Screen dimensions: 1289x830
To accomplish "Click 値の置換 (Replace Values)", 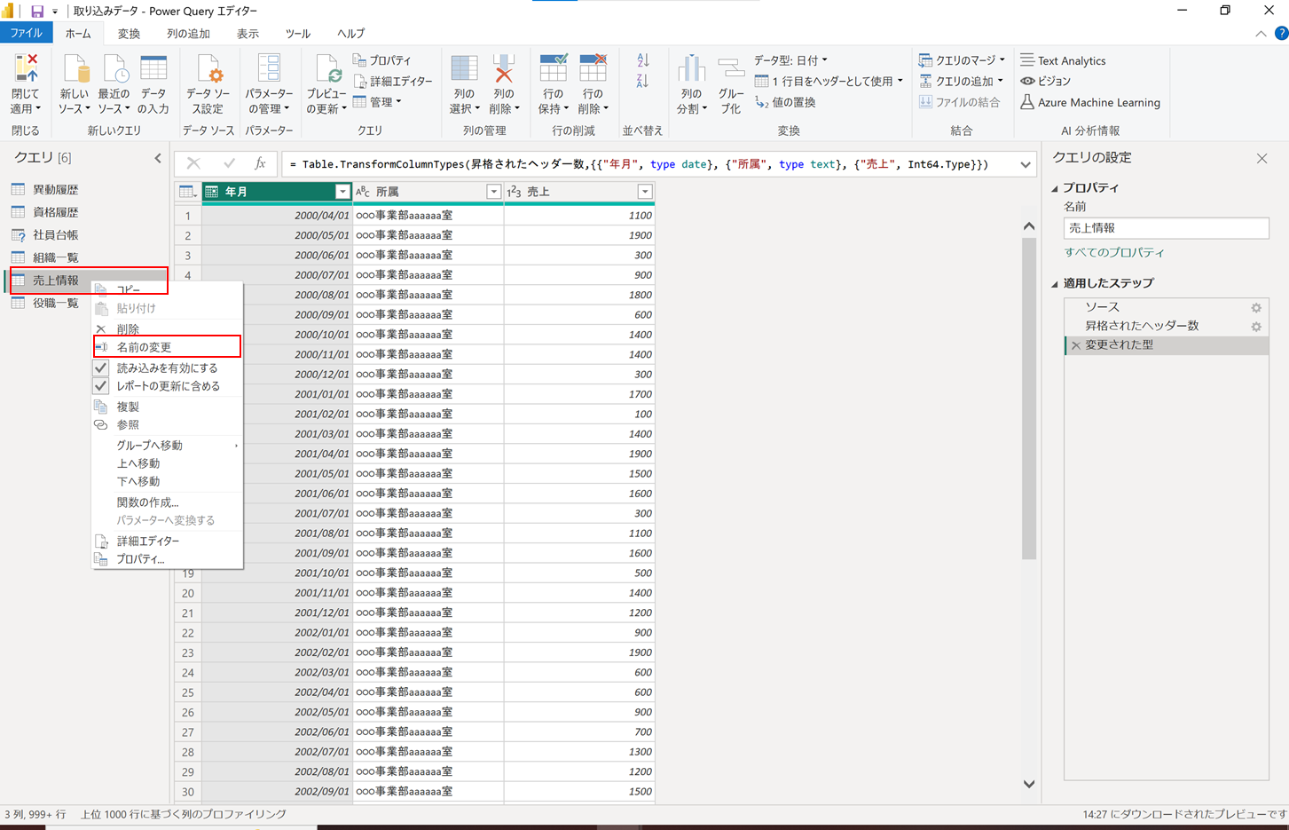I will pyautogui.click(x=785, y=102).
